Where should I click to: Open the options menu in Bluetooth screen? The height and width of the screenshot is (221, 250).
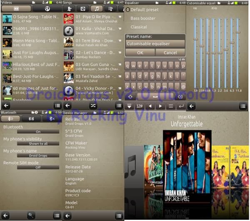[x=57, y=216]
